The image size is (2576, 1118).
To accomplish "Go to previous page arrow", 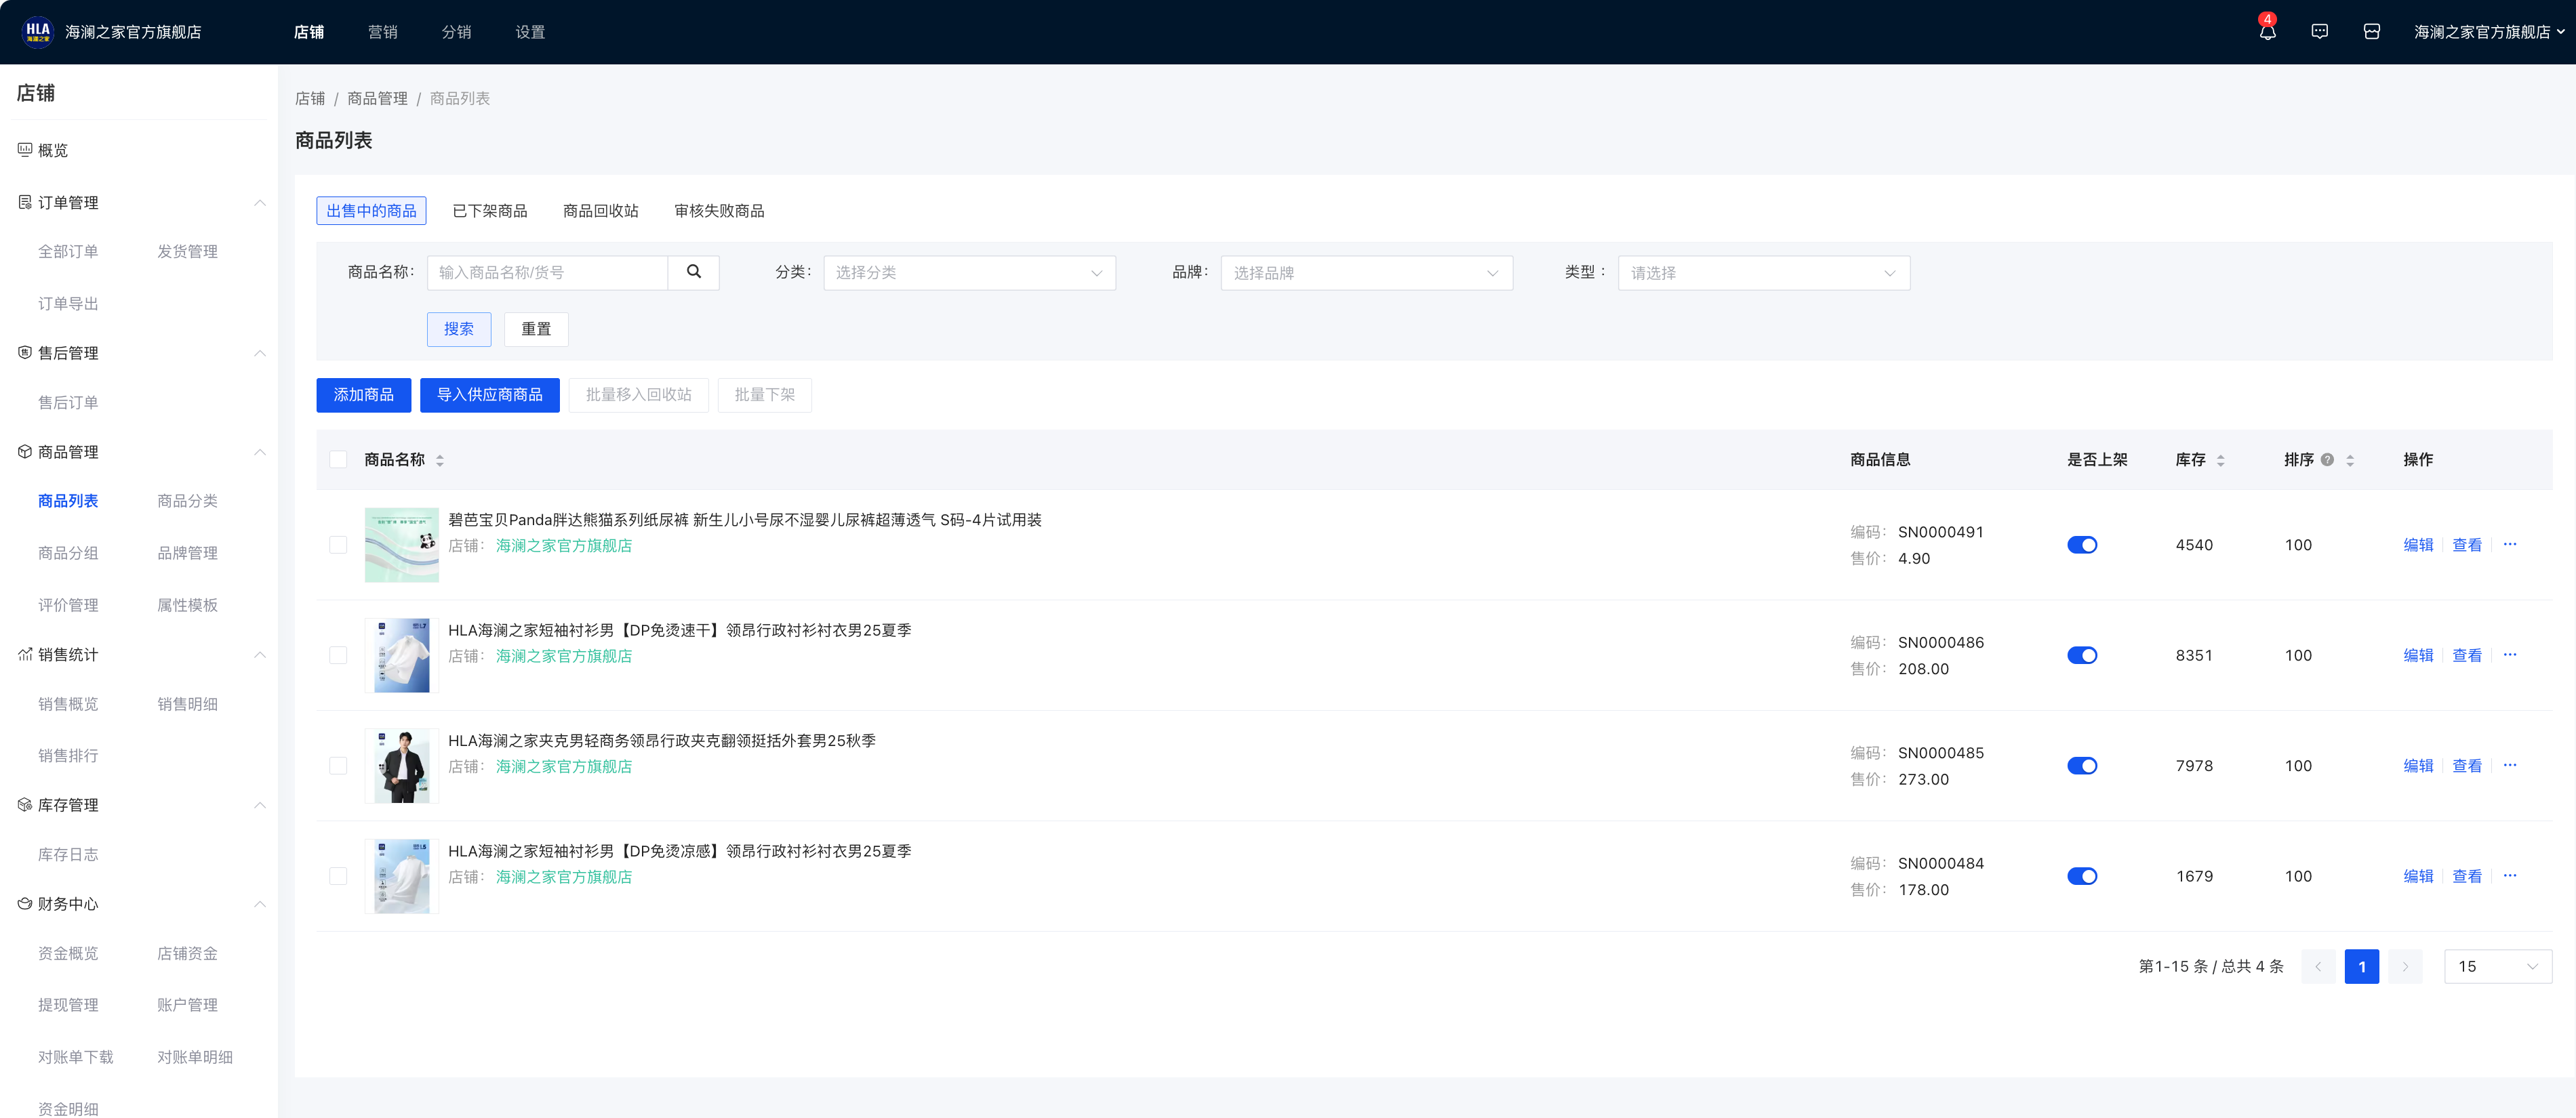I will (2318, 966).
